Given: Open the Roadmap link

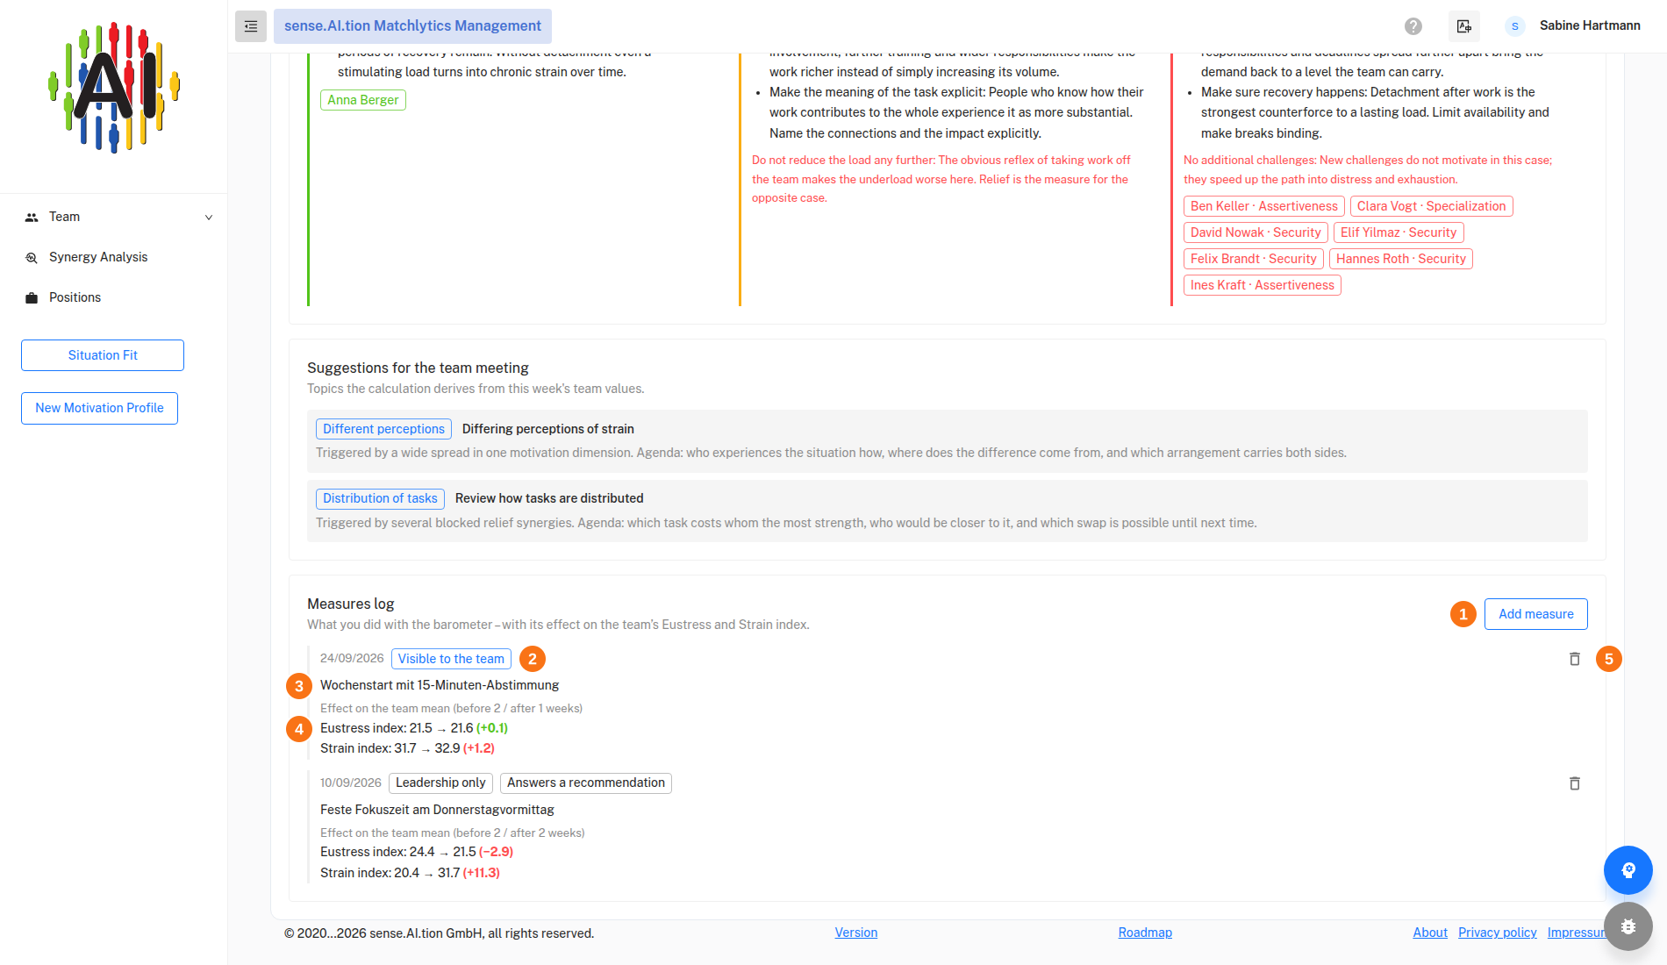Looking at the screenshot, I should pyautogui.click(x=1145, y=933).
